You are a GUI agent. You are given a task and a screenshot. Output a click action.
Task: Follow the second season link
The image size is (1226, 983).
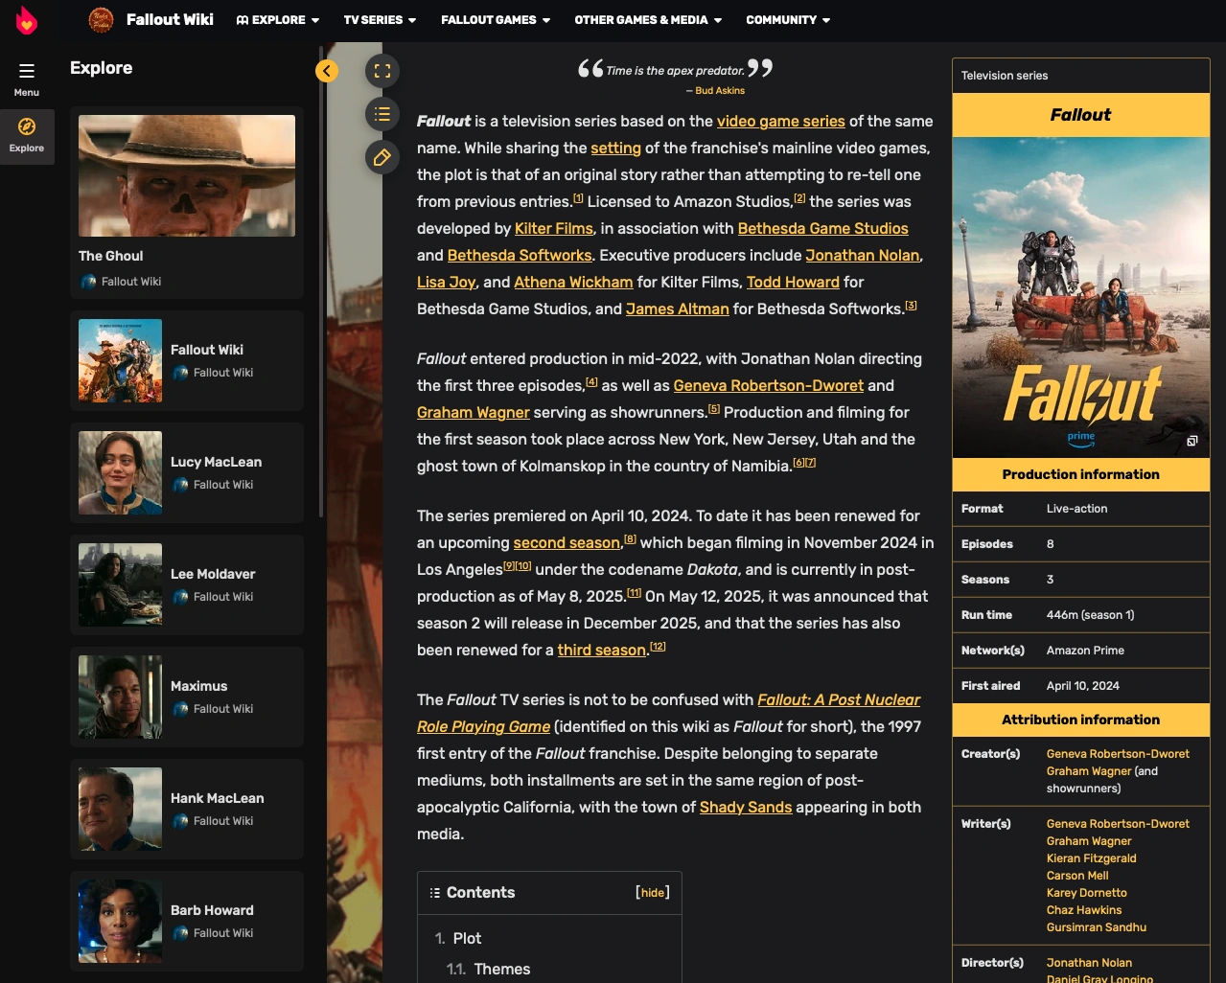tap(567, 542)
